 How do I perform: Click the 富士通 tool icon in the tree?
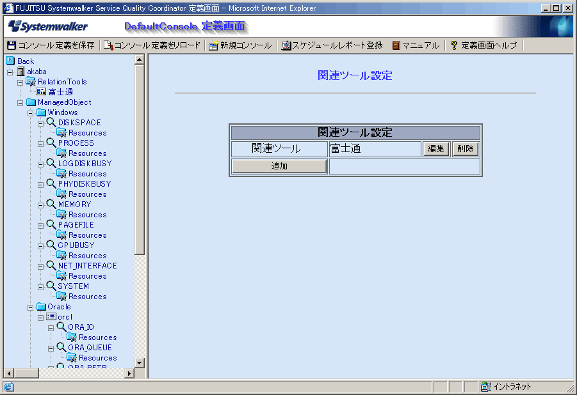pyautogui.click(x=41, y=91)
